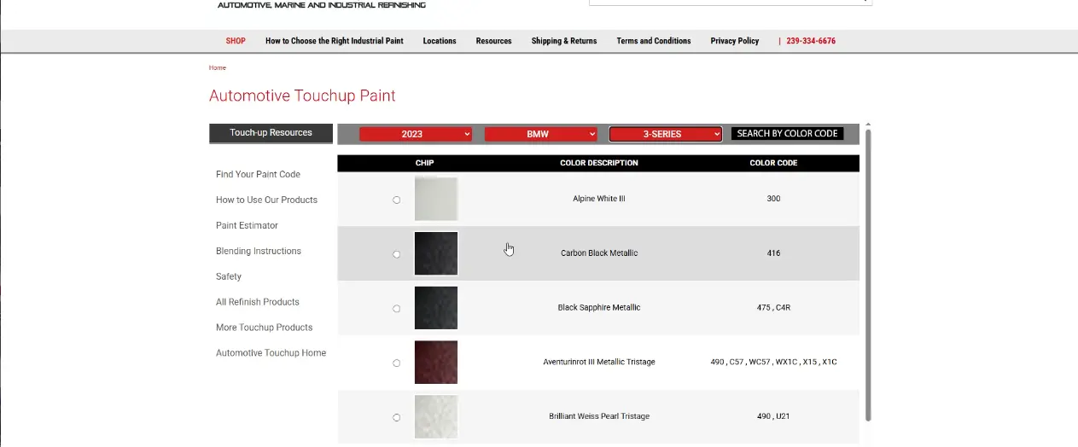Open How to Choose the Right Industrial Paint
The image size is (1078, 447).
click(x=335, y=41)
